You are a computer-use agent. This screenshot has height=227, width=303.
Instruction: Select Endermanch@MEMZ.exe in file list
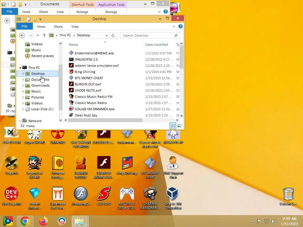pos(94,53)
